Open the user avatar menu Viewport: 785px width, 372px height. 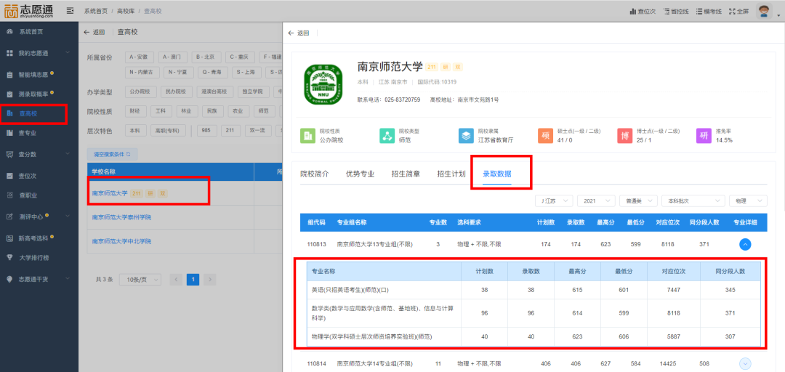[x=763, y=11]
